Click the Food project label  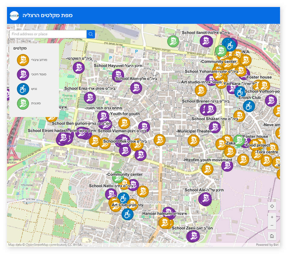pyautogui.click(x=257, y=145)
